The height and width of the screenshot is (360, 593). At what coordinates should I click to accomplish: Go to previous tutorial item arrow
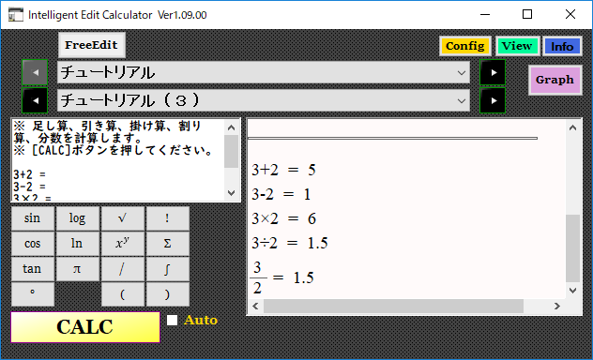coord(35,100)
